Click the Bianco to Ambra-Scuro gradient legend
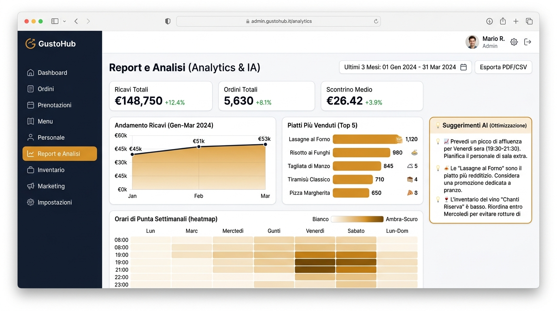This screenshot has width=557, height=311. point(357,219)
